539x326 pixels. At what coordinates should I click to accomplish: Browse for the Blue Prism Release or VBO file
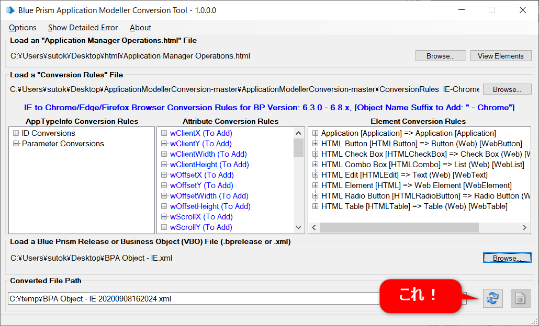click(507, 258)
